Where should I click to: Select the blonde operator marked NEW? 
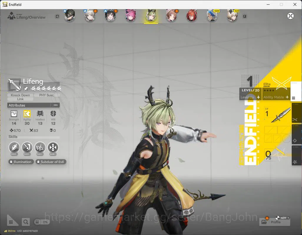tap(233, 15)
